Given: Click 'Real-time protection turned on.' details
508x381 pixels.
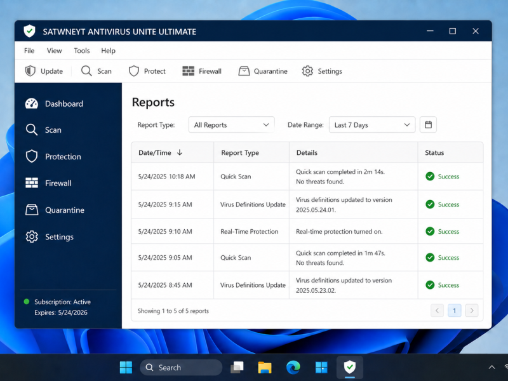Looking at the screenshot, I should pyautogui.click(x=339, y=231).
